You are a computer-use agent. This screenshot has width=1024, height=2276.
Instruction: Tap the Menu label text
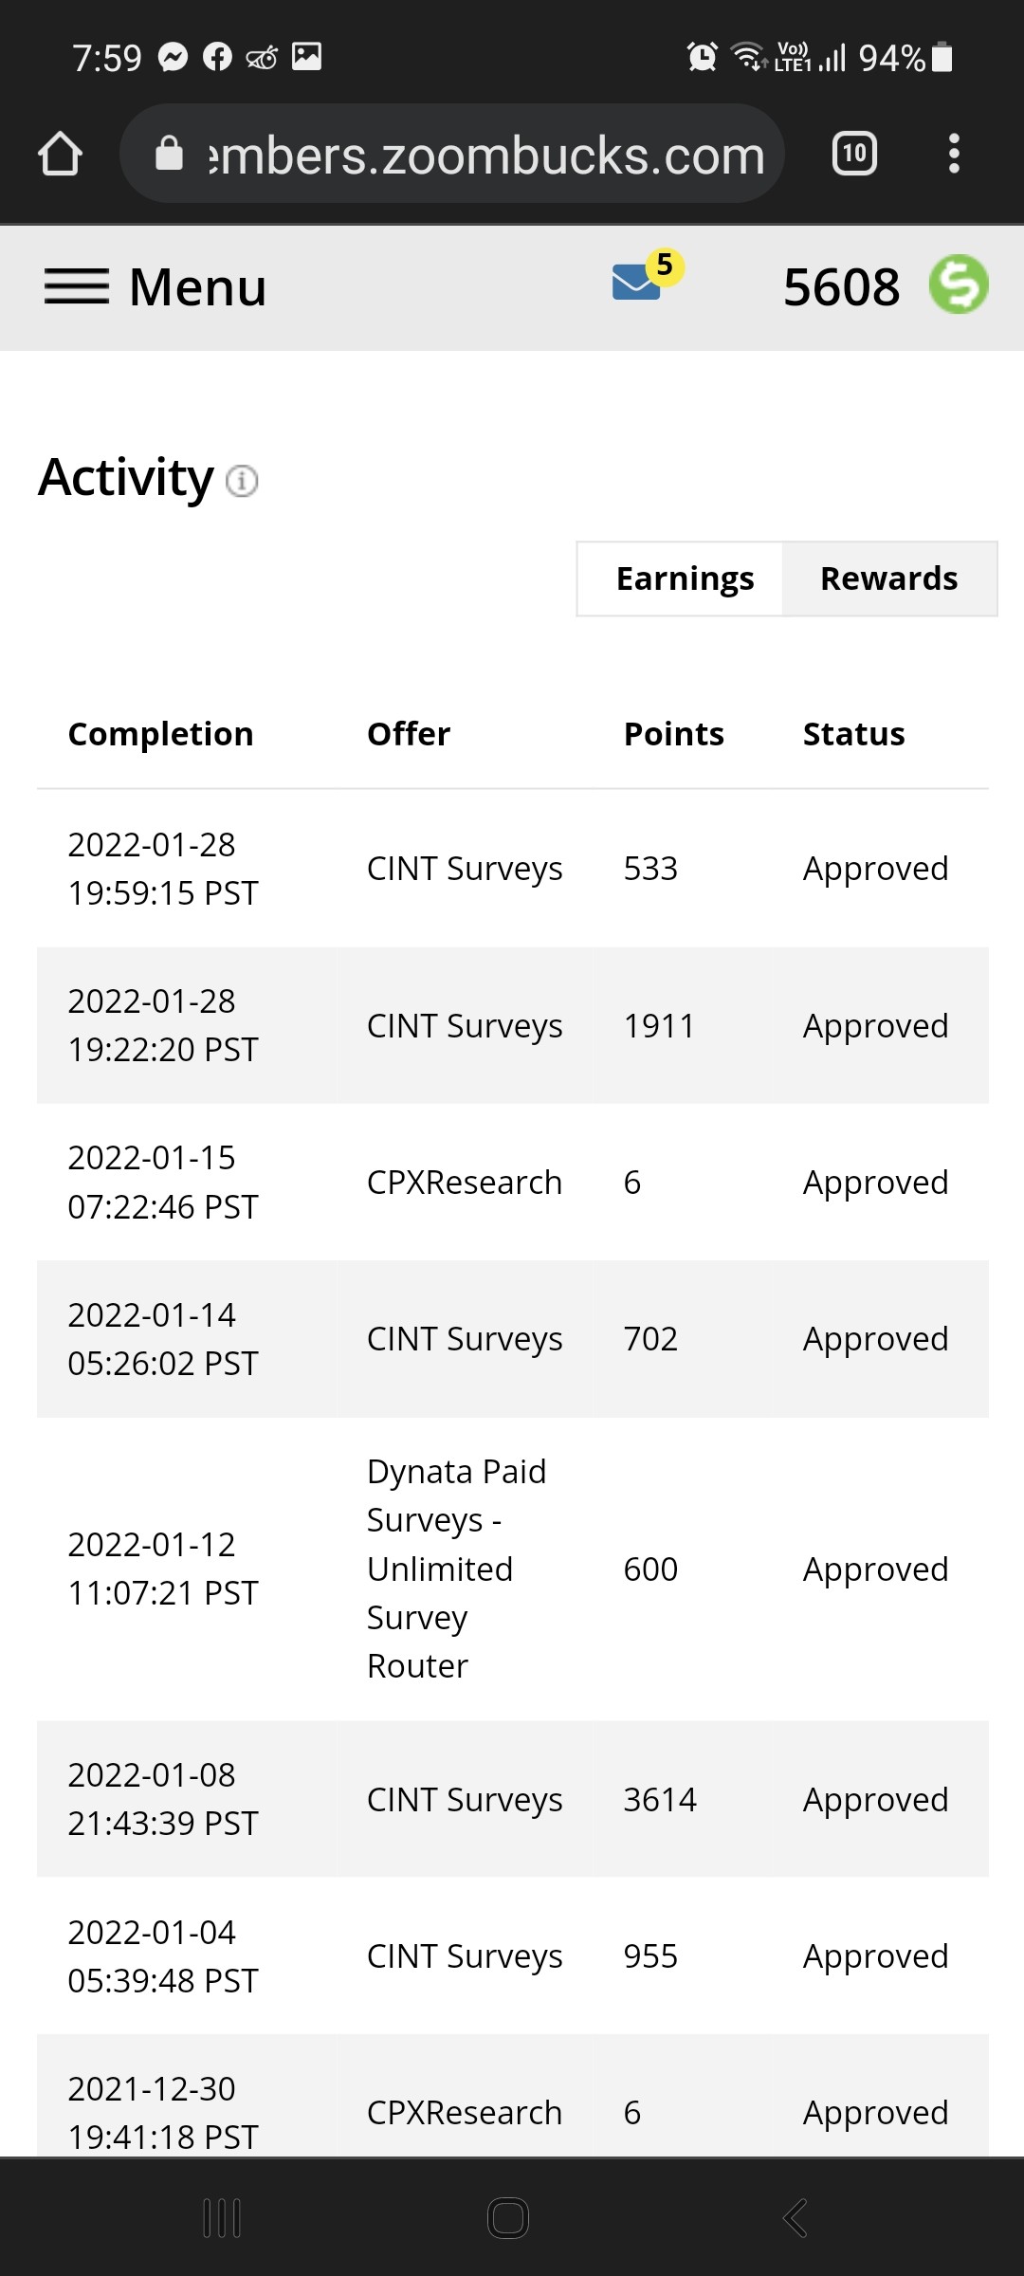click(197, 286)
